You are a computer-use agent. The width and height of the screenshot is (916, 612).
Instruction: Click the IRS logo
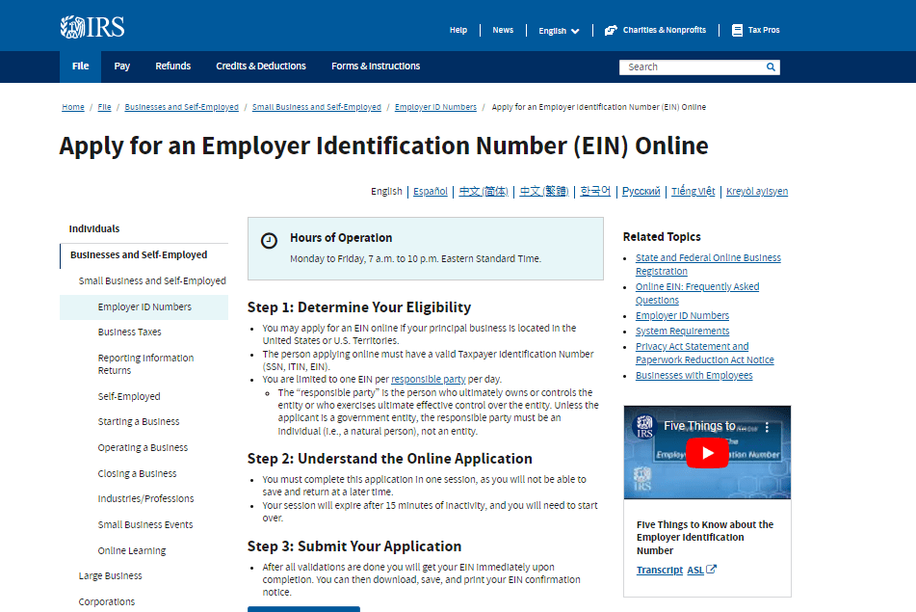(x=92, y=27)
